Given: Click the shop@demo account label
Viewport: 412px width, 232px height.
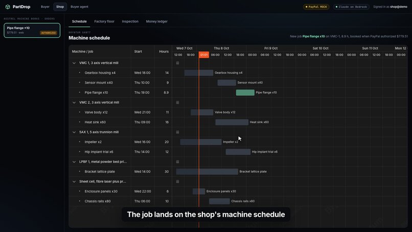Looking at the screenshot, I should 398,7.
